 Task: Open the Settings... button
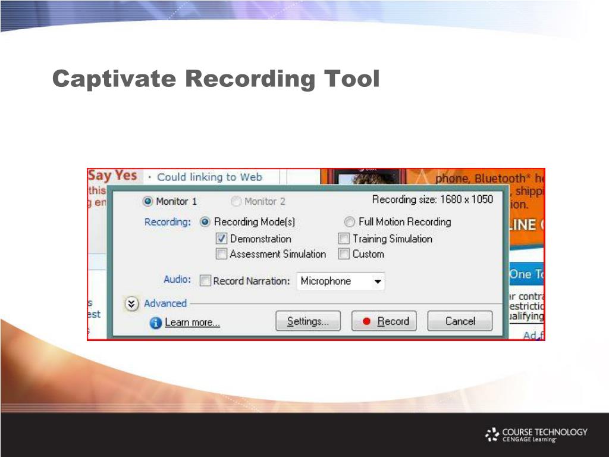(308, 321)
